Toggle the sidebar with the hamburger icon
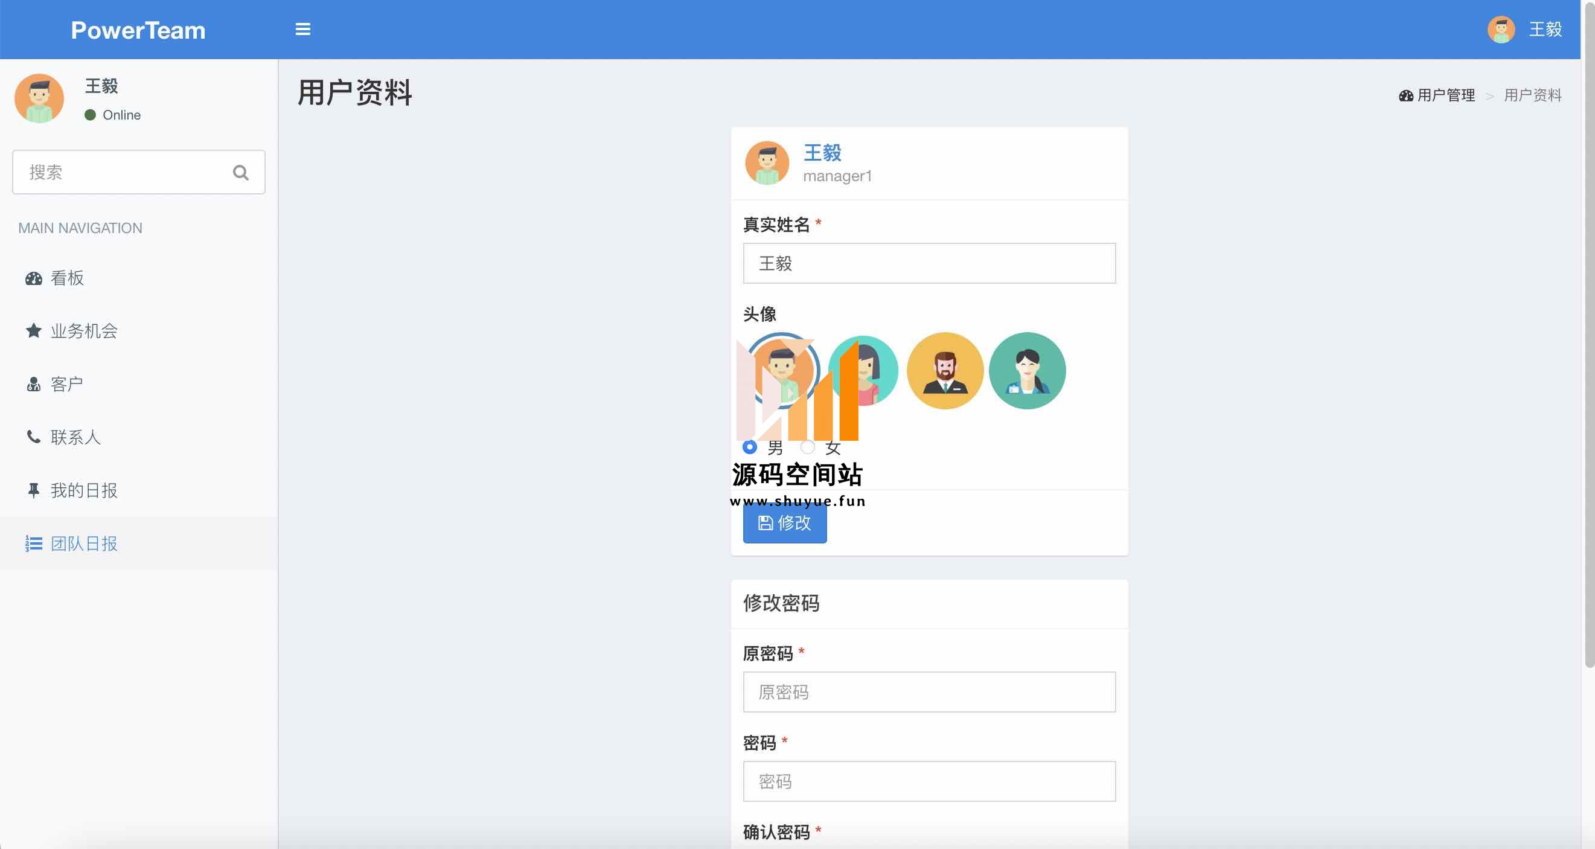The width and height of the screenshot is (1595, 849). (x=303, y=29)
